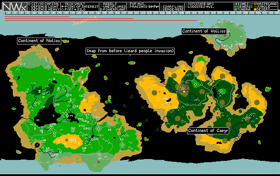Click the Point of Interest star in legend
The height and width of the screenshot is (176, 280).
click(x=63, y=6)
